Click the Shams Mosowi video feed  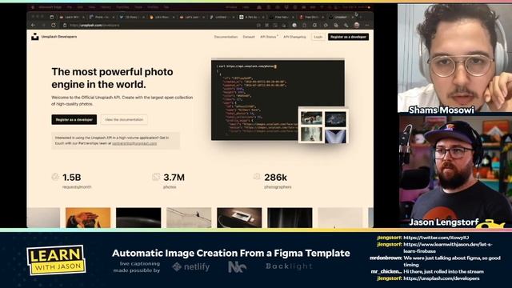point(455,58)
